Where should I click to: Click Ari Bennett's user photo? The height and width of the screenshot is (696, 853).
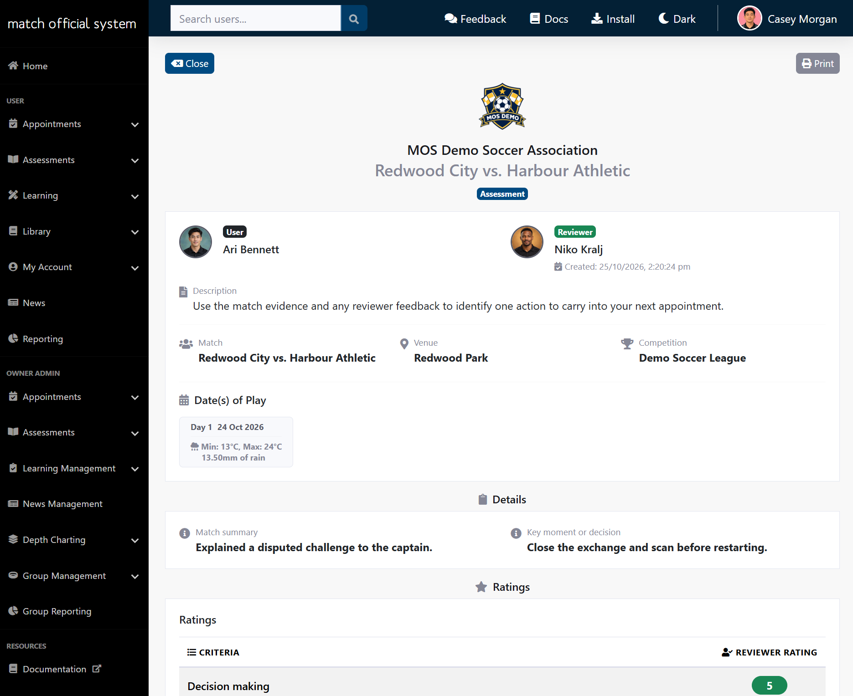tap(196, 242)
